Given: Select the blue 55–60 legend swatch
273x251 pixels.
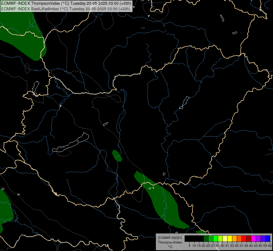Looking at the screenshot, I should click(x=268, y=238).
